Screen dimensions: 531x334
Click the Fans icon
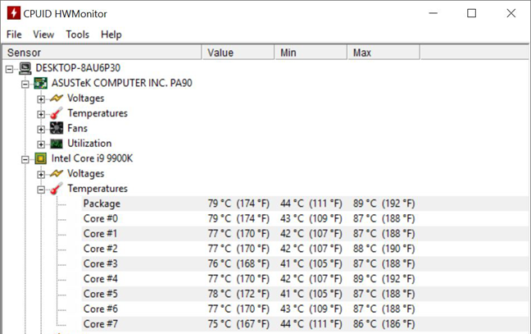(57, 128)
